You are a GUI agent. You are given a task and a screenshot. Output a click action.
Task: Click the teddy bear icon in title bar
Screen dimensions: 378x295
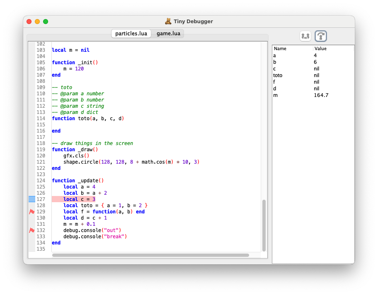pos(168,21)
